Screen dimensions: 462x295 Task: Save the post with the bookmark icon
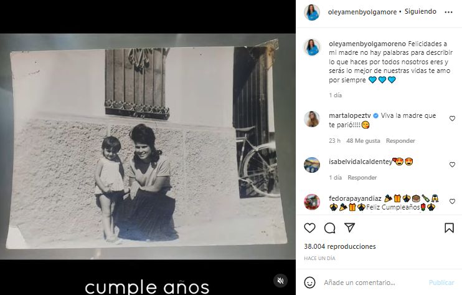coord(449,228)
